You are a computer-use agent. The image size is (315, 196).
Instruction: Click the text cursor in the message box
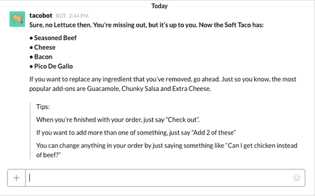click(x=30, y=178)
